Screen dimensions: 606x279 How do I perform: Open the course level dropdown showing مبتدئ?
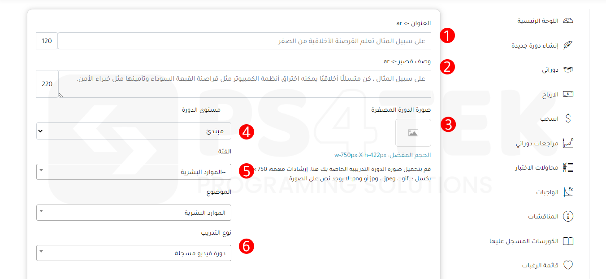[x=134, y=131]
